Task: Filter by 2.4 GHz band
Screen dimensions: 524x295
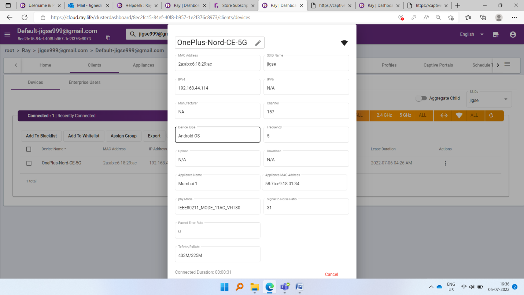Action: (x=384, y=115)
